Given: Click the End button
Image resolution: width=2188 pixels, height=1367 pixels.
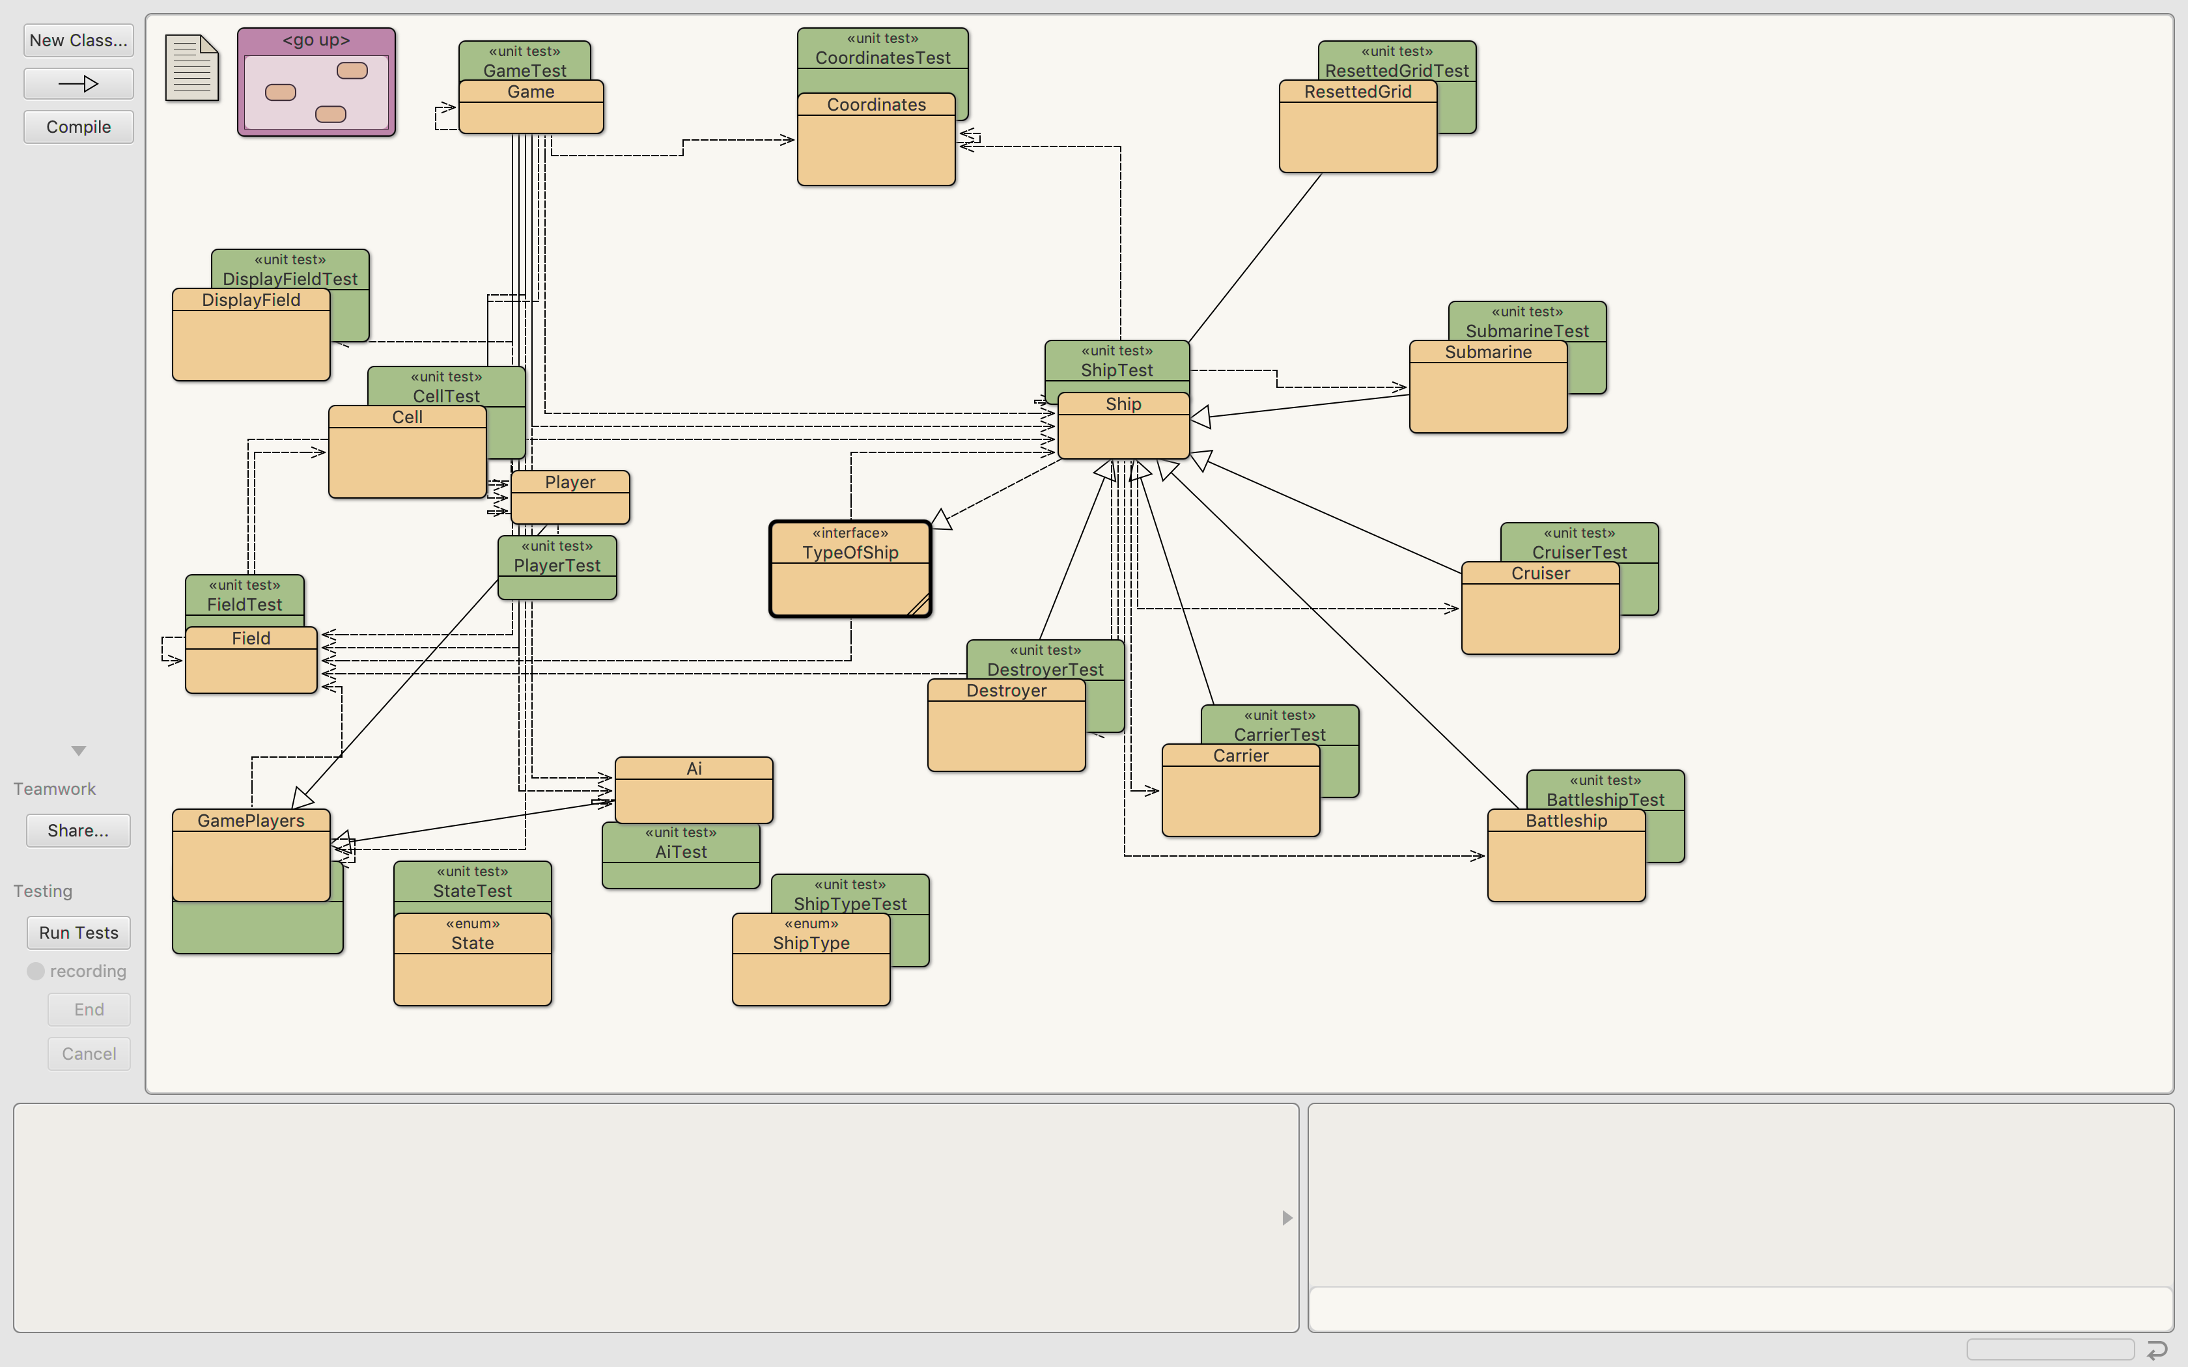Looking at the screenshot, I should coord(89,1009).
